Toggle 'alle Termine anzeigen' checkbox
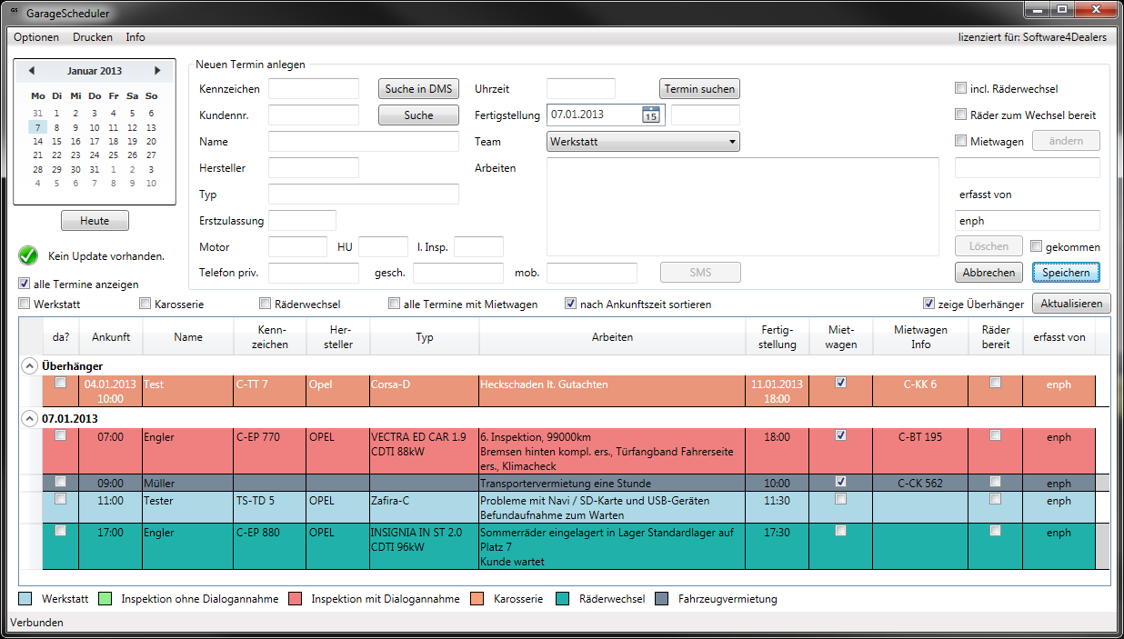The height and width of the screenshot is (639, 1124). 25,284
